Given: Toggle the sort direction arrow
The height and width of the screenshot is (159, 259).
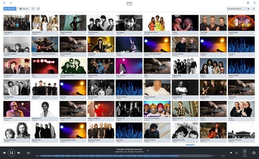Looking at the screenshot, I should point(254,9).
